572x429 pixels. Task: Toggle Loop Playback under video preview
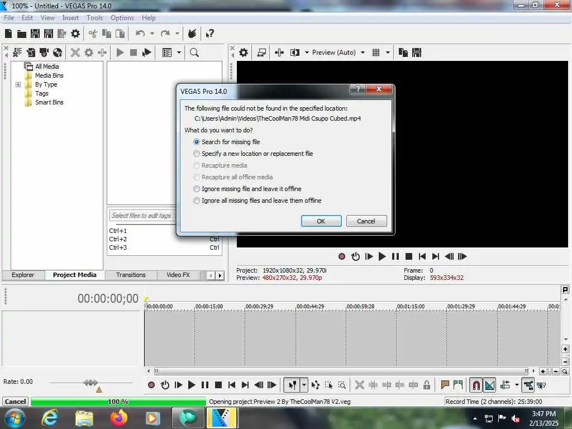click(x=355, y=256)
